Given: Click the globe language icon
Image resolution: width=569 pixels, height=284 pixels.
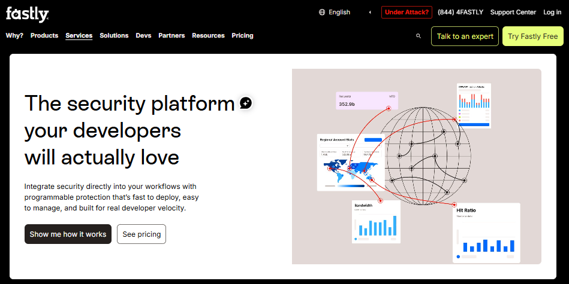Looking at the screenshot, I should [x=322, y=12].
